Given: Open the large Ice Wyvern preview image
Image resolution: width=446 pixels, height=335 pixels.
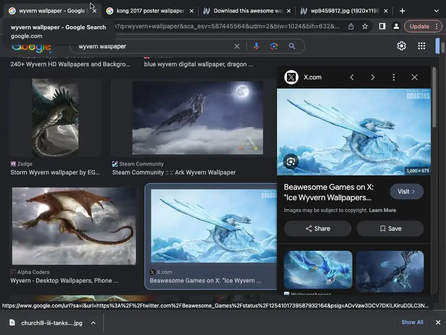Looking at the screenshot, I should point(354,132).
